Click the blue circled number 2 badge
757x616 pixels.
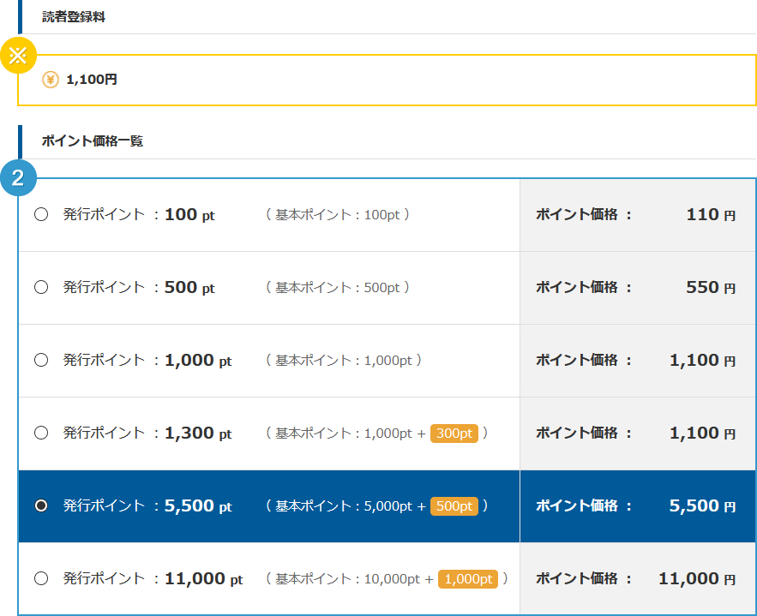tap(19, 179)
